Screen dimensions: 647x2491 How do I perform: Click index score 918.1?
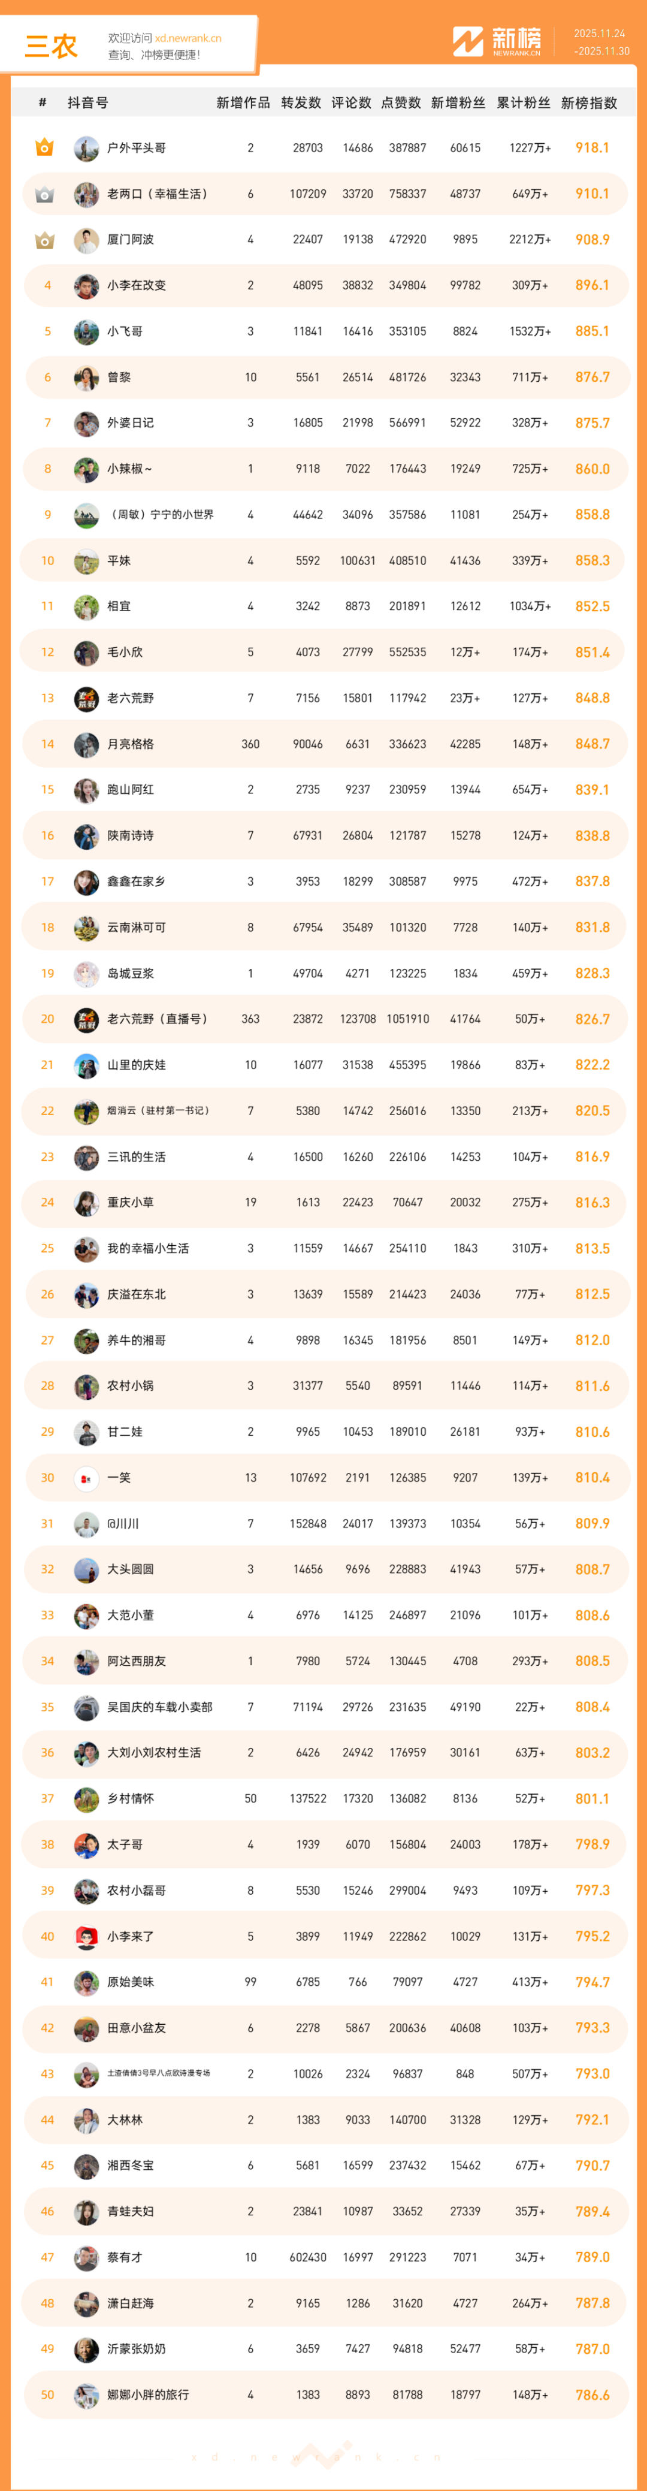coord(592,148)
